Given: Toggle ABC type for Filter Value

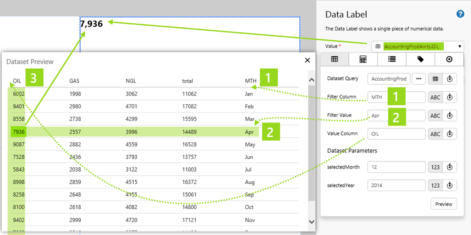Looking at the screenshot, I should click(435, 115).
